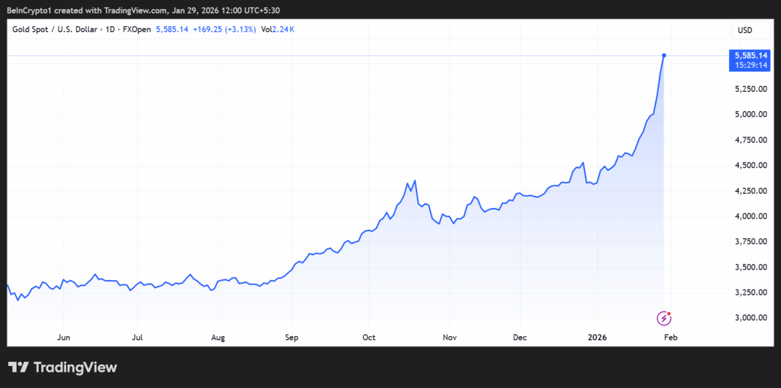Click the 2026 label on the time axis
The width and height of the screenshot is (781, 388).
[597, 337]
